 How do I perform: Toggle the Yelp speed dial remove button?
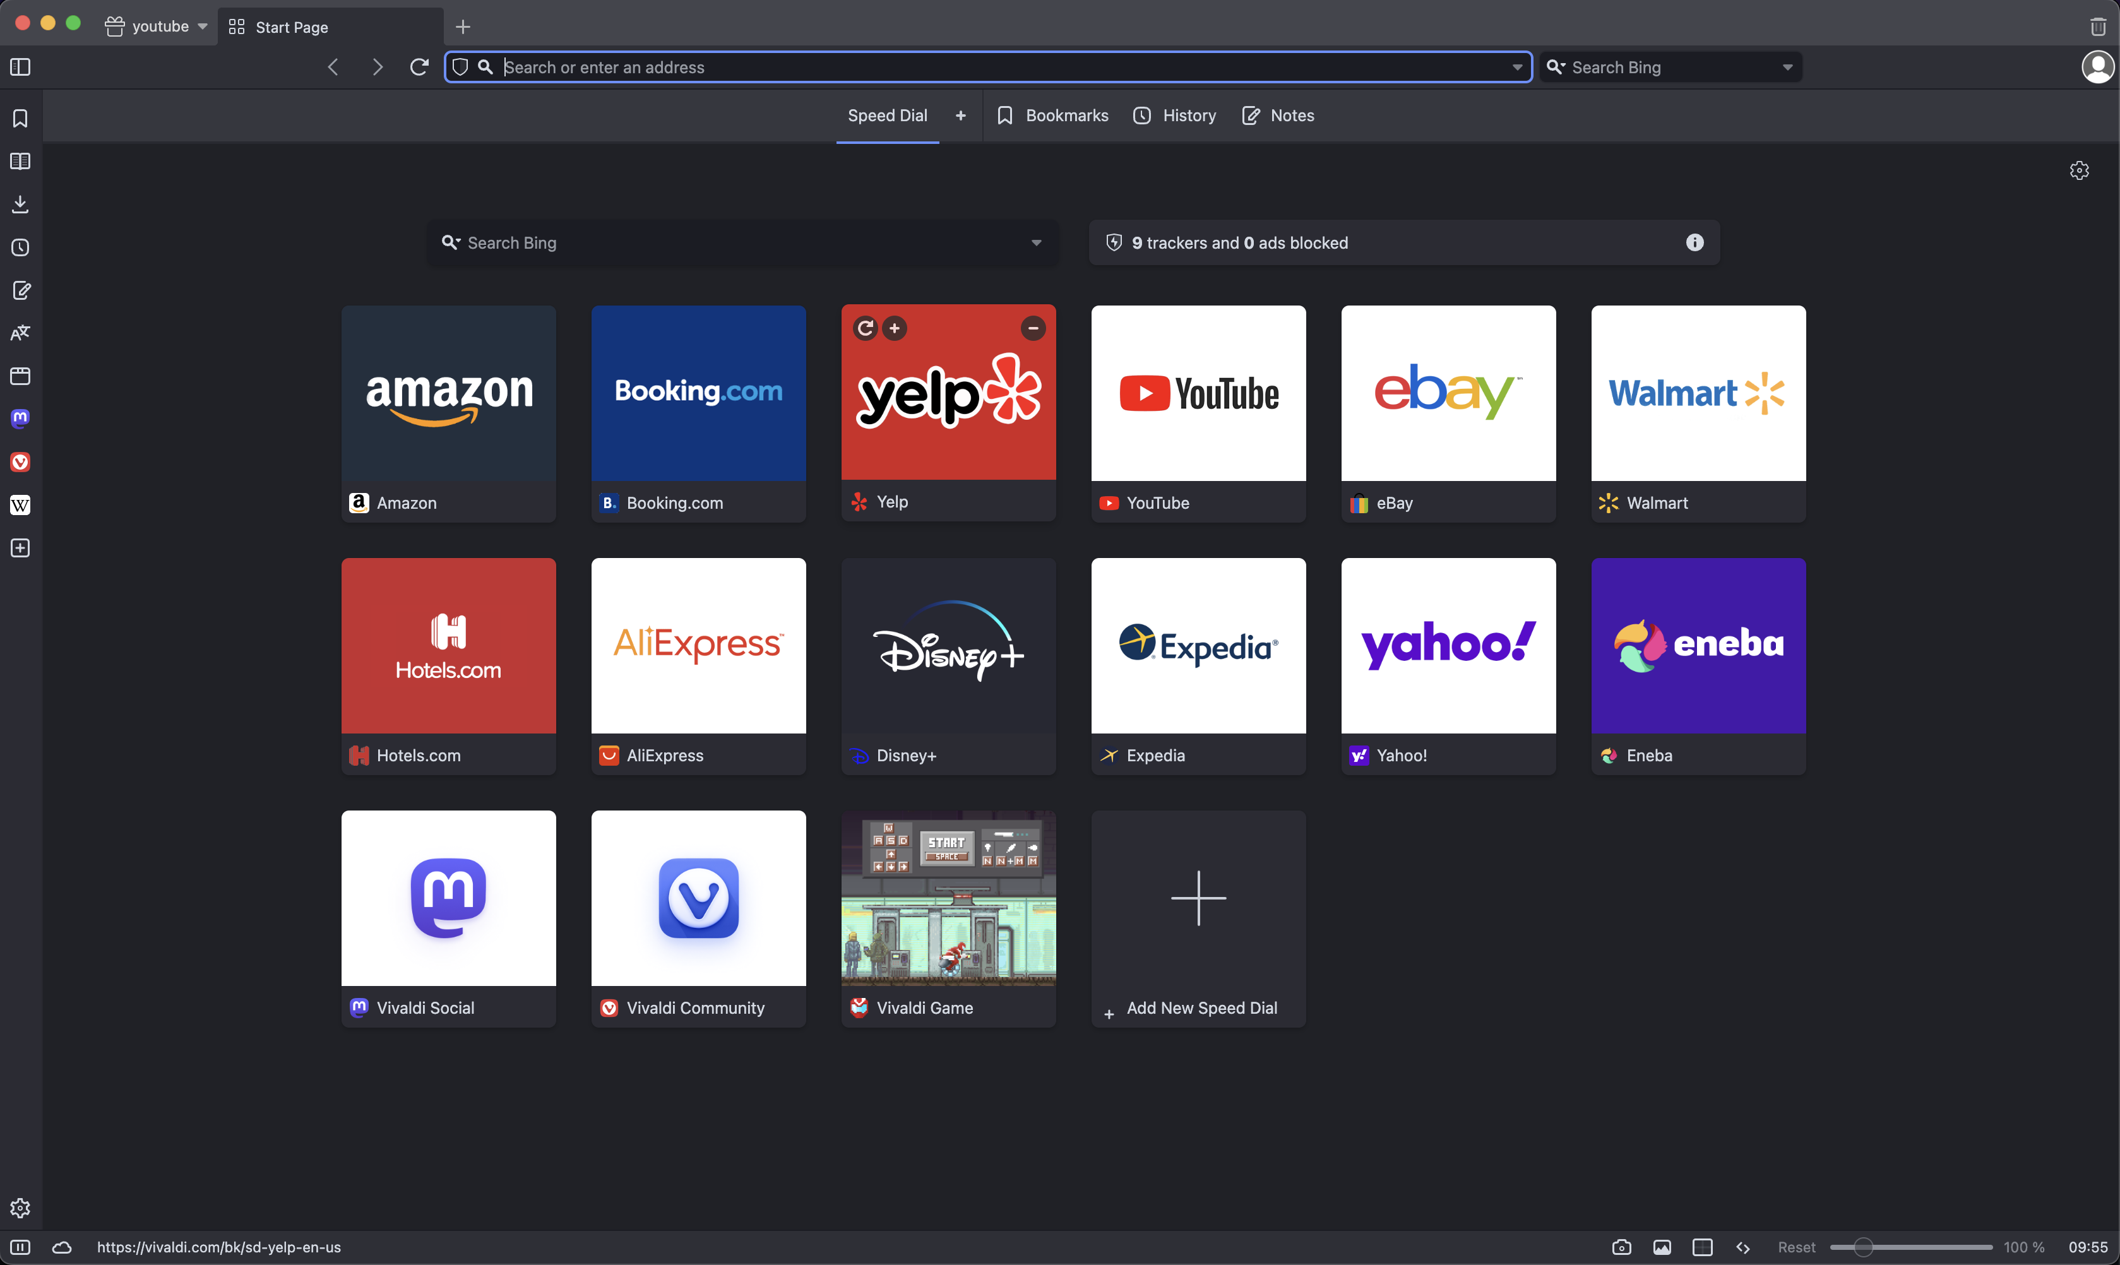(x=1033, y=328)
